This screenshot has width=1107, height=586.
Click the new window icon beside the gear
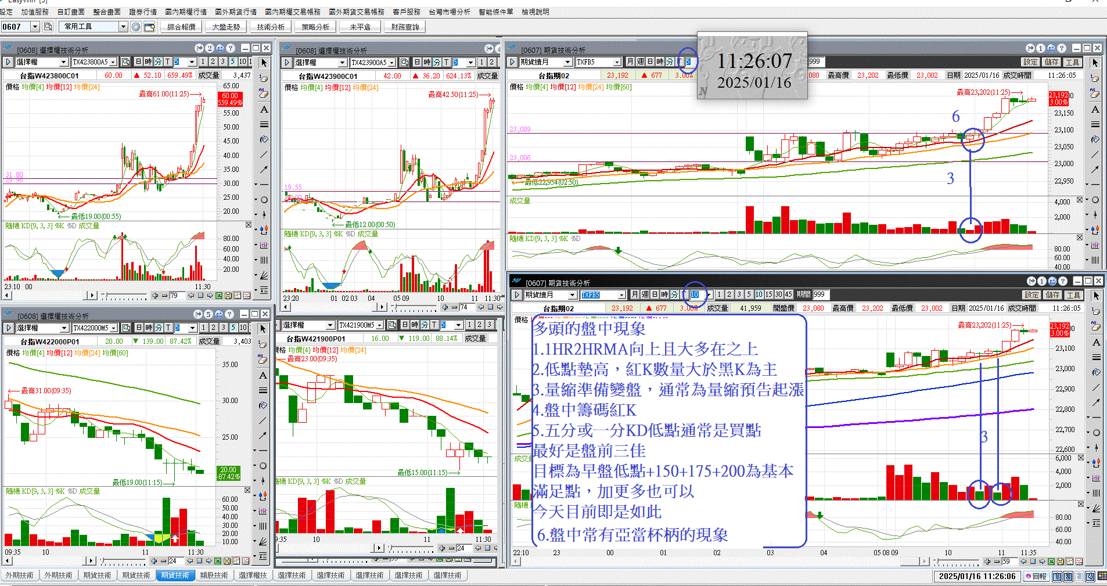(x=149, y=27)
